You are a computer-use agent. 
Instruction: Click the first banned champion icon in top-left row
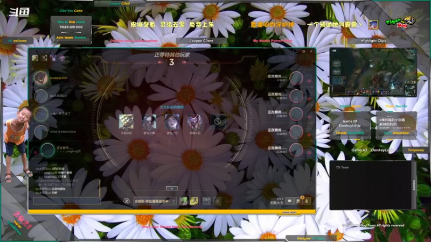click(x=35, y=58)
